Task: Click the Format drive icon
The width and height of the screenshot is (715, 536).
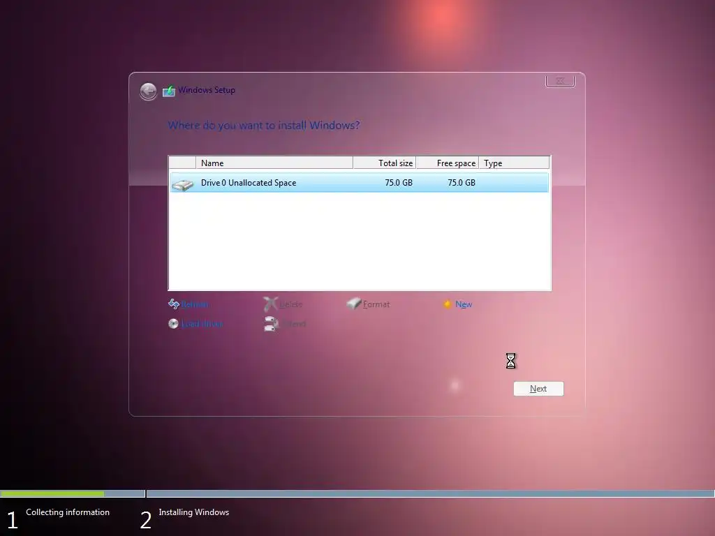Action: 353,304
